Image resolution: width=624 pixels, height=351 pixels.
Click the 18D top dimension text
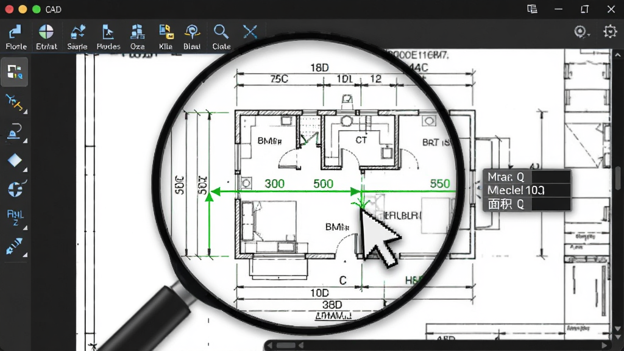[x=319, y=68]
